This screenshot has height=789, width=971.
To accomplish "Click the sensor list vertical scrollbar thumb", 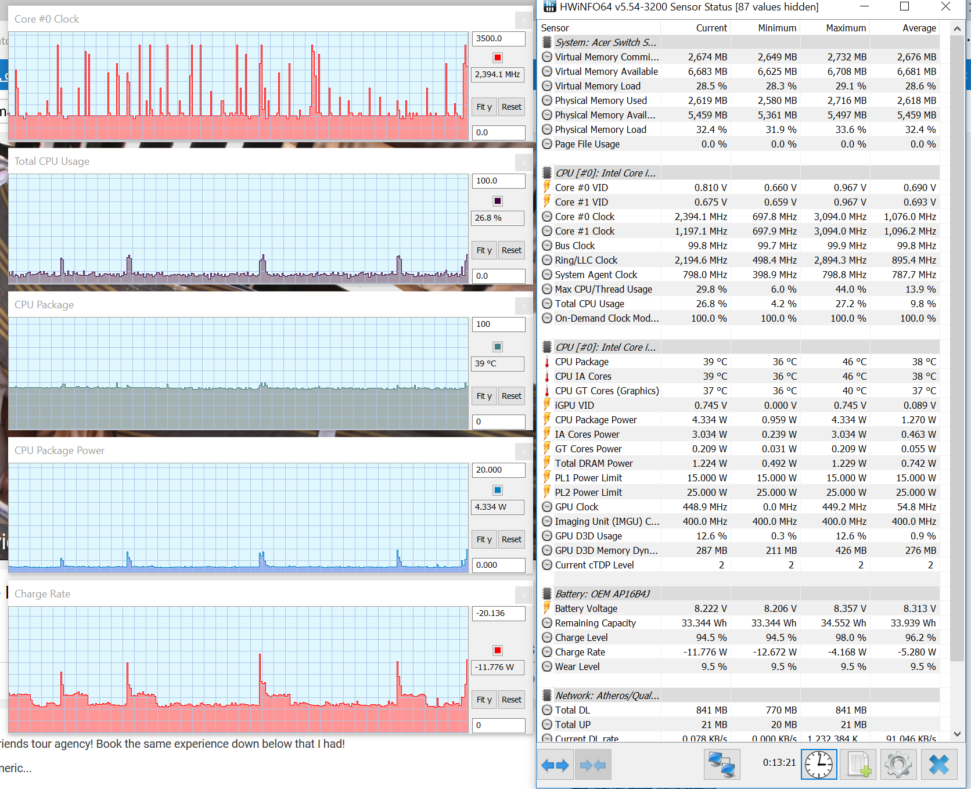I will click(957, 348).
